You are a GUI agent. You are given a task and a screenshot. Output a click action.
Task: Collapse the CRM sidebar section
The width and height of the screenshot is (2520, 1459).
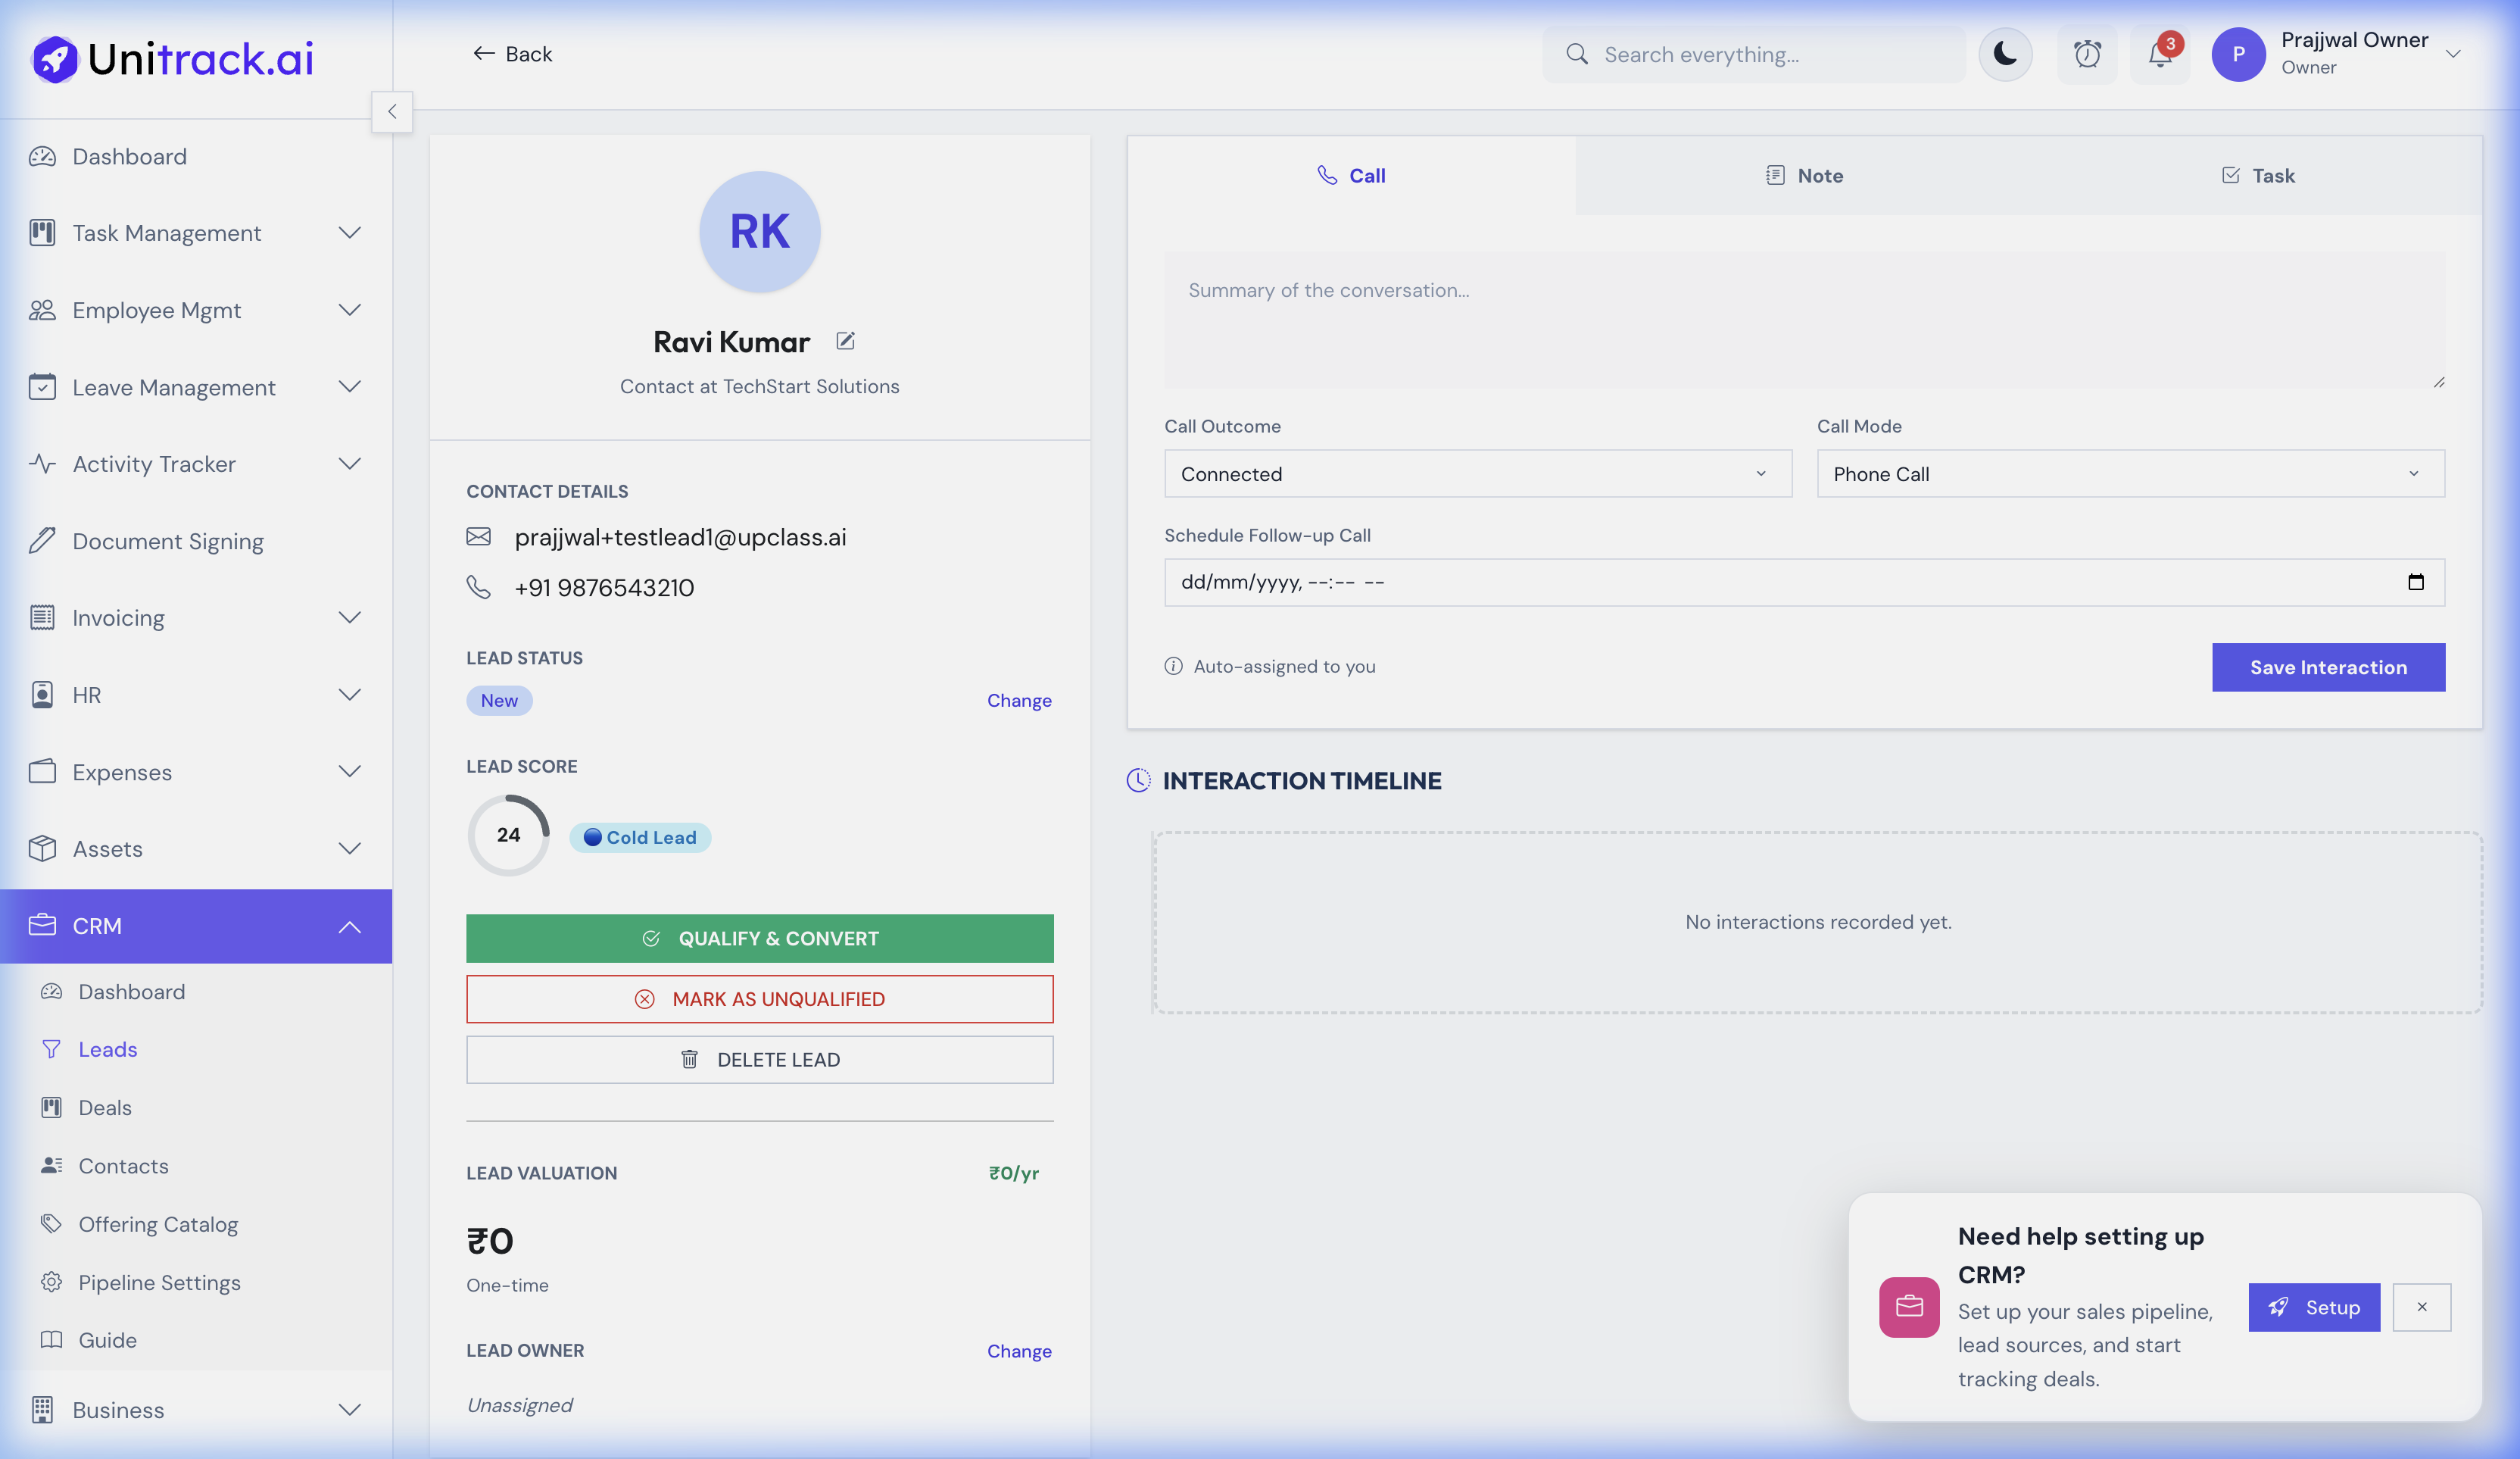tap(349, 926)
